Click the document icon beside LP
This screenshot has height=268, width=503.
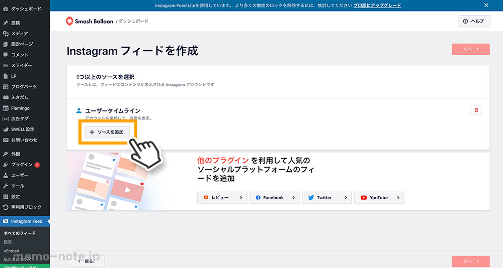tap(6, 76)
